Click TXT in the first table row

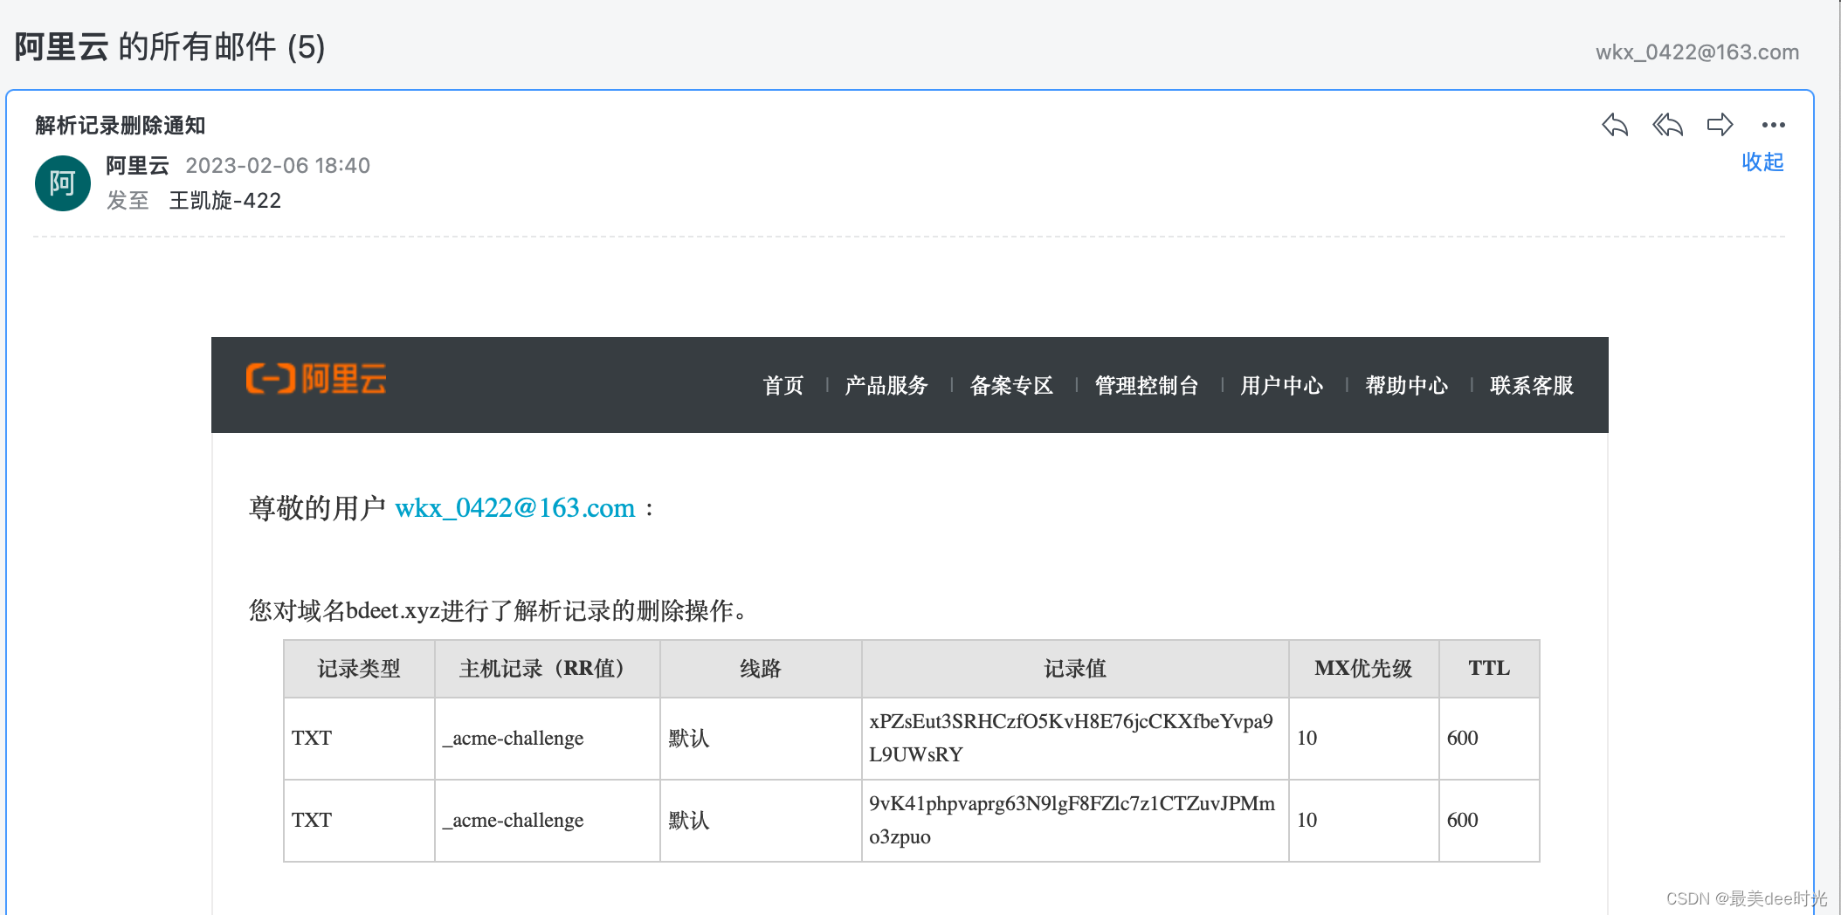point(312,738)
